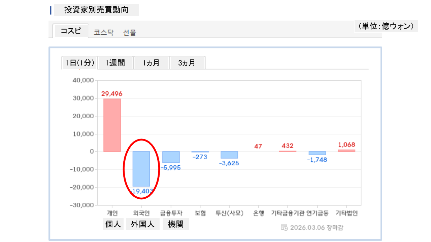This screenshot has width=431, height=242.
Task: Select the 1日(1分) period tab
Action: [79, 63]
